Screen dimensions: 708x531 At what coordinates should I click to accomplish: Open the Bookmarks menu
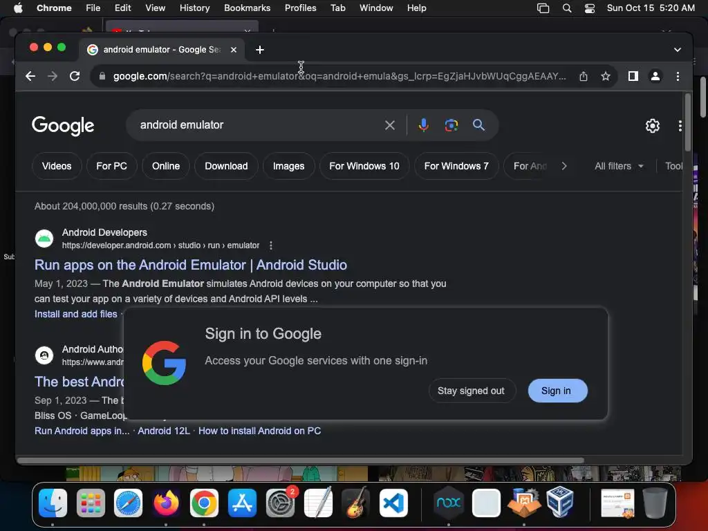247,8
